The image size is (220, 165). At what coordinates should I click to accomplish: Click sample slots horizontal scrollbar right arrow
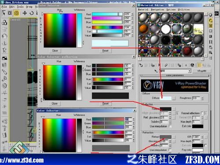[x=202, y=59]
